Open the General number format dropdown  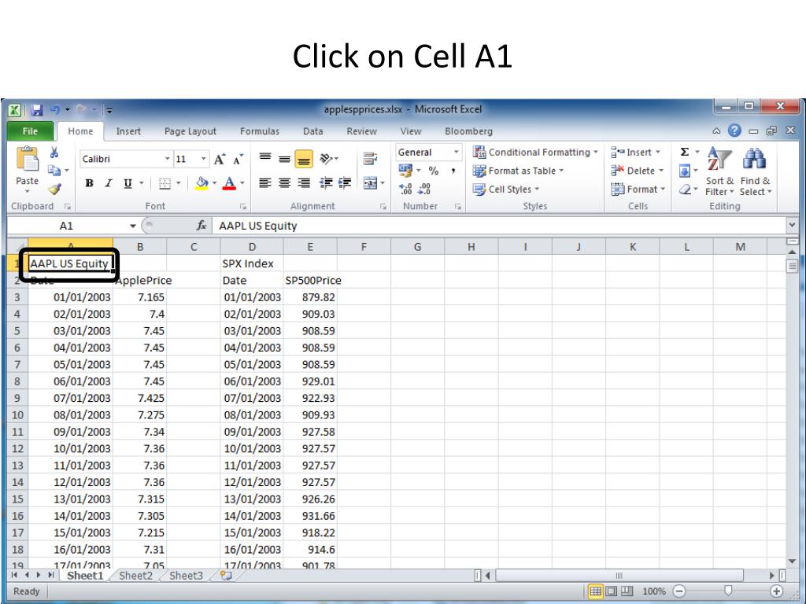(456, 153)
